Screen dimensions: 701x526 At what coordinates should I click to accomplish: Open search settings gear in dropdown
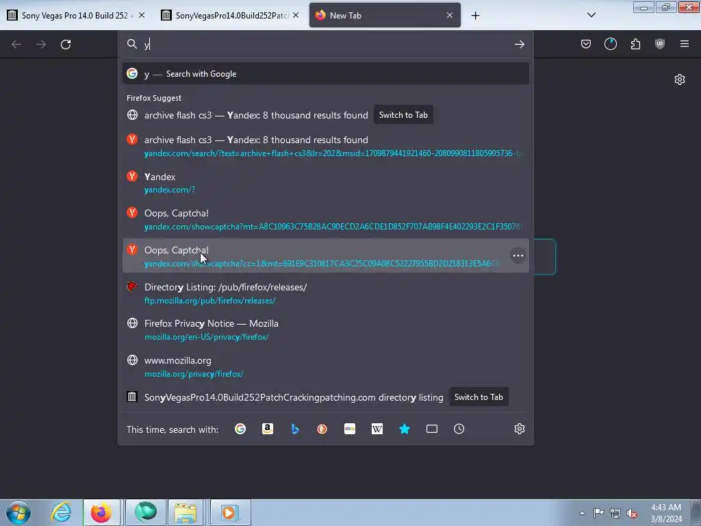(519, 429)
